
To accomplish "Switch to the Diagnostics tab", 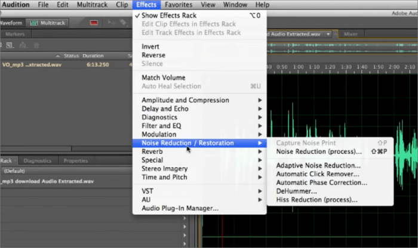I will (37, 160).
